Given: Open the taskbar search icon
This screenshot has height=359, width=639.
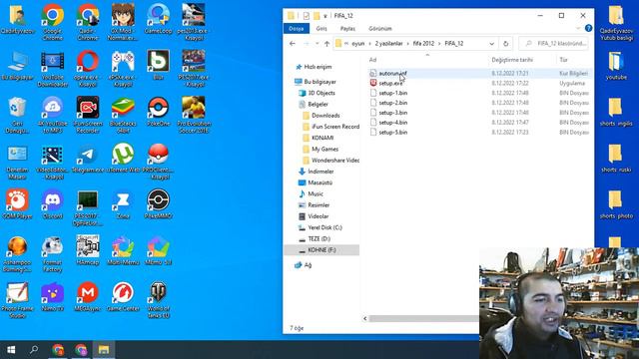Looking at the screenshot, I should point(34,350).
